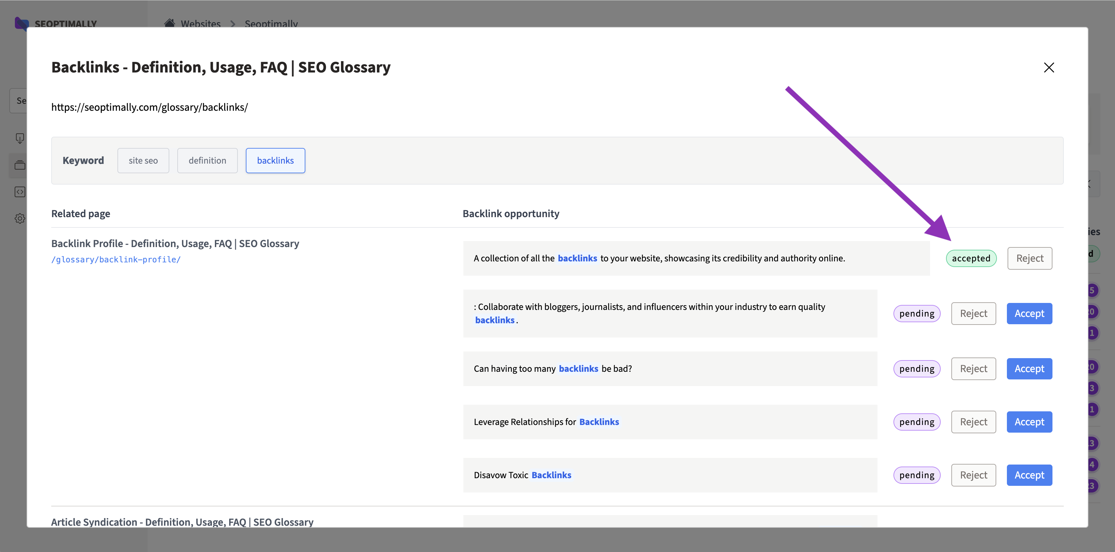Viewport: 1115px width, 552px height.
Task: Click pending badge for 'Can having too many backlinks' row
Action: point(916,368)
